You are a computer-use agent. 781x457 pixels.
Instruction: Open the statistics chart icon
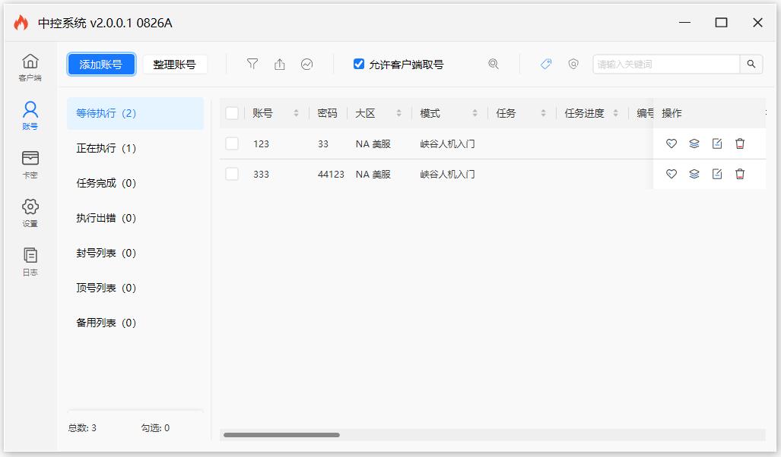point(306,65)
